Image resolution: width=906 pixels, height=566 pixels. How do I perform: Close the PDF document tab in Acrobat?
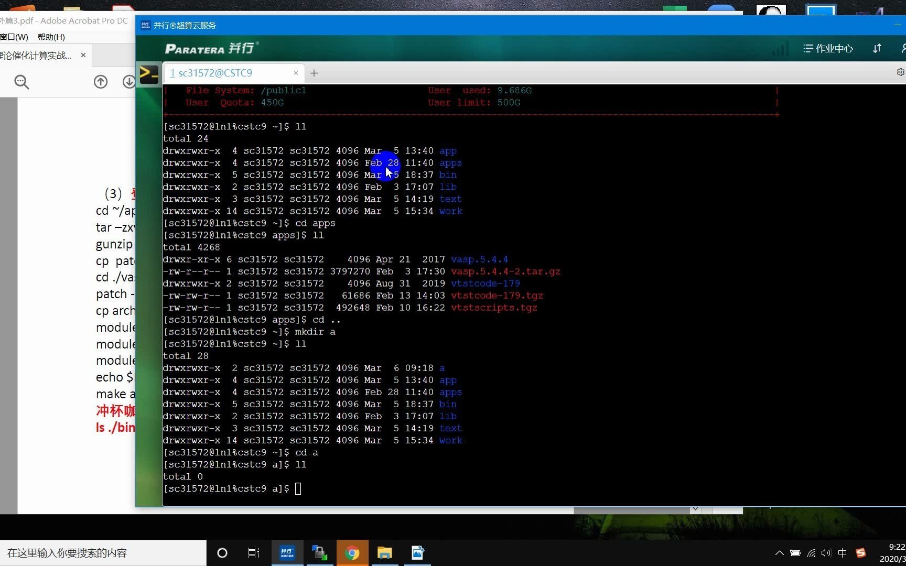tap(83, 55)
